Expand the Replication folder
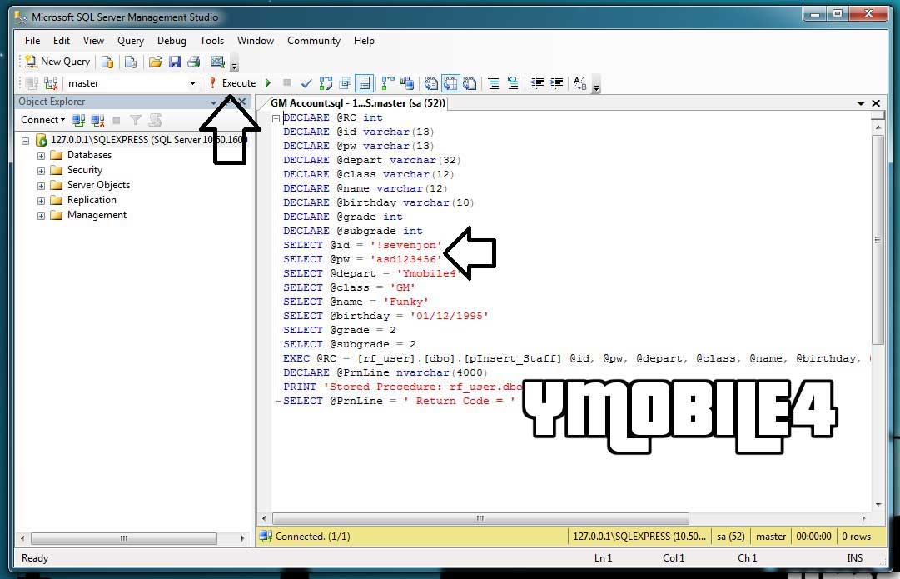 (x=41, y=201)
